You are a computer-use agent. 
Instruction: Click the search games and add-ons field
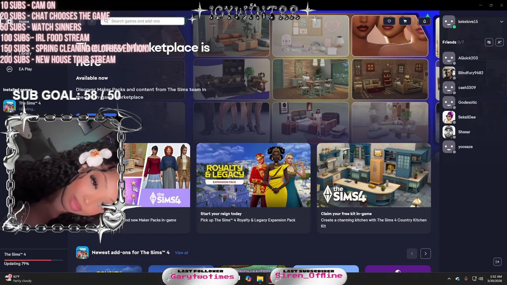point(143,21)
